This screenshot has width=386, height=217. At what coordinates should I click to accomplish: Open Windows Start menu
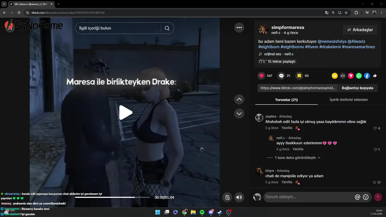click(x=158, y=212)
